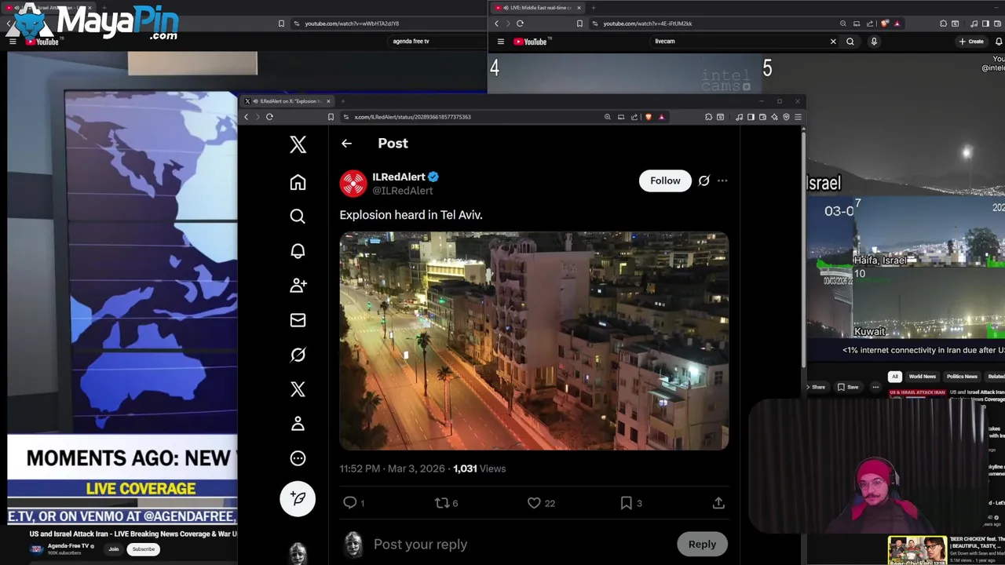
Task: Click voice search microphone in right window
Action: pyautogui.click(x=874, y=42)
